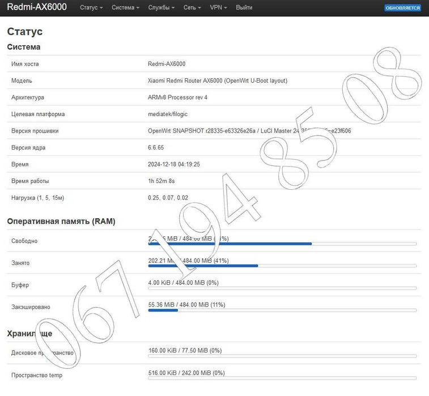Open the Система dropdown menu
This screenshot has width=429, height=396.
(x=125, y=8)
